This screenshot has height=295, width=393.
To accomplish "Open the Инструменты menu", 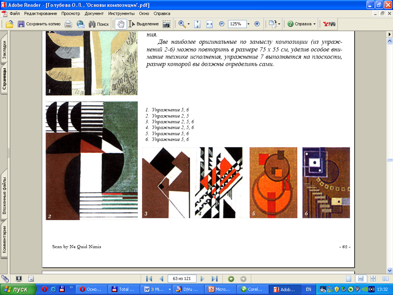I will pos(121,13).
